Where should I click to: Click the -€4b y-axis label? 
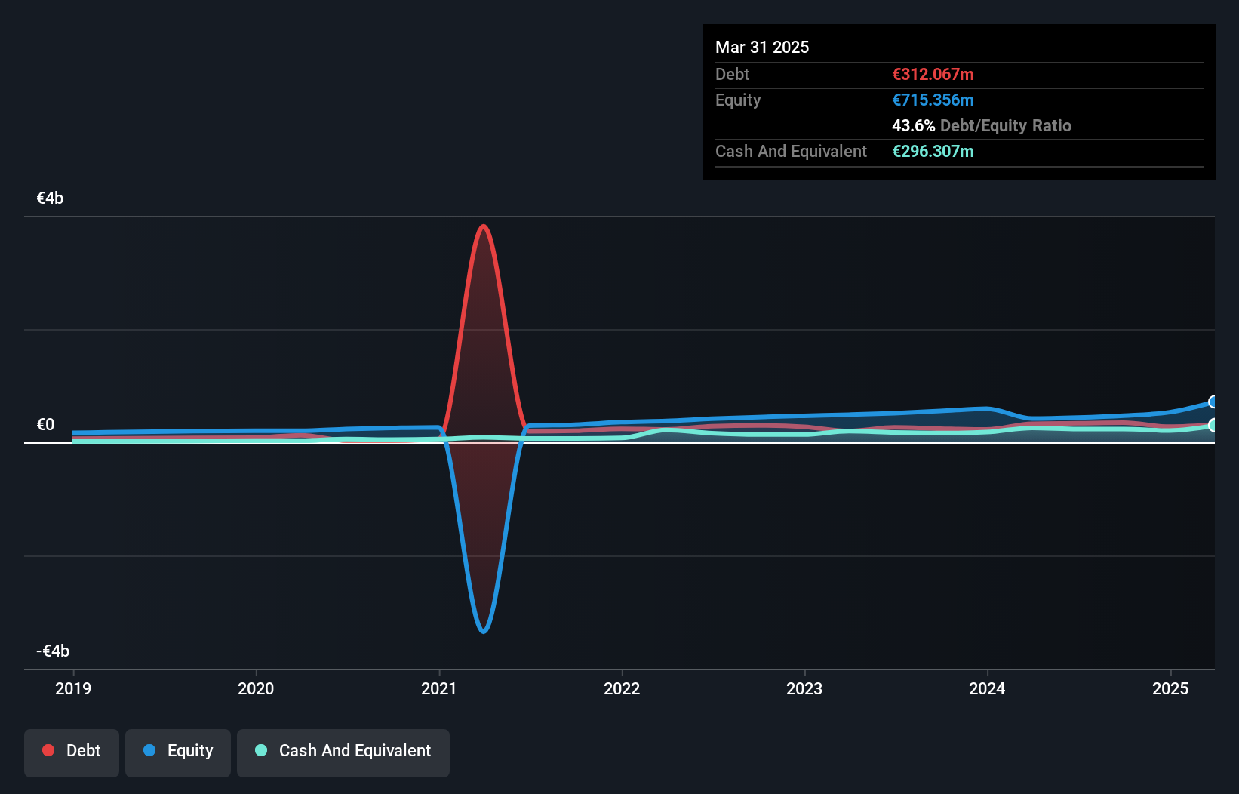pyautogui.click(x=53, y=651)
